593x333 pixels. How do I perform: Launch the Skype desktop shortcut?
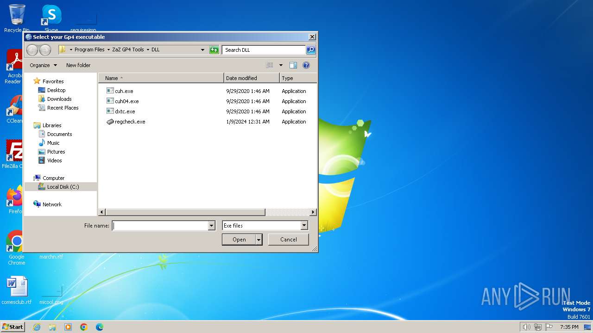(x=51, y=18)
